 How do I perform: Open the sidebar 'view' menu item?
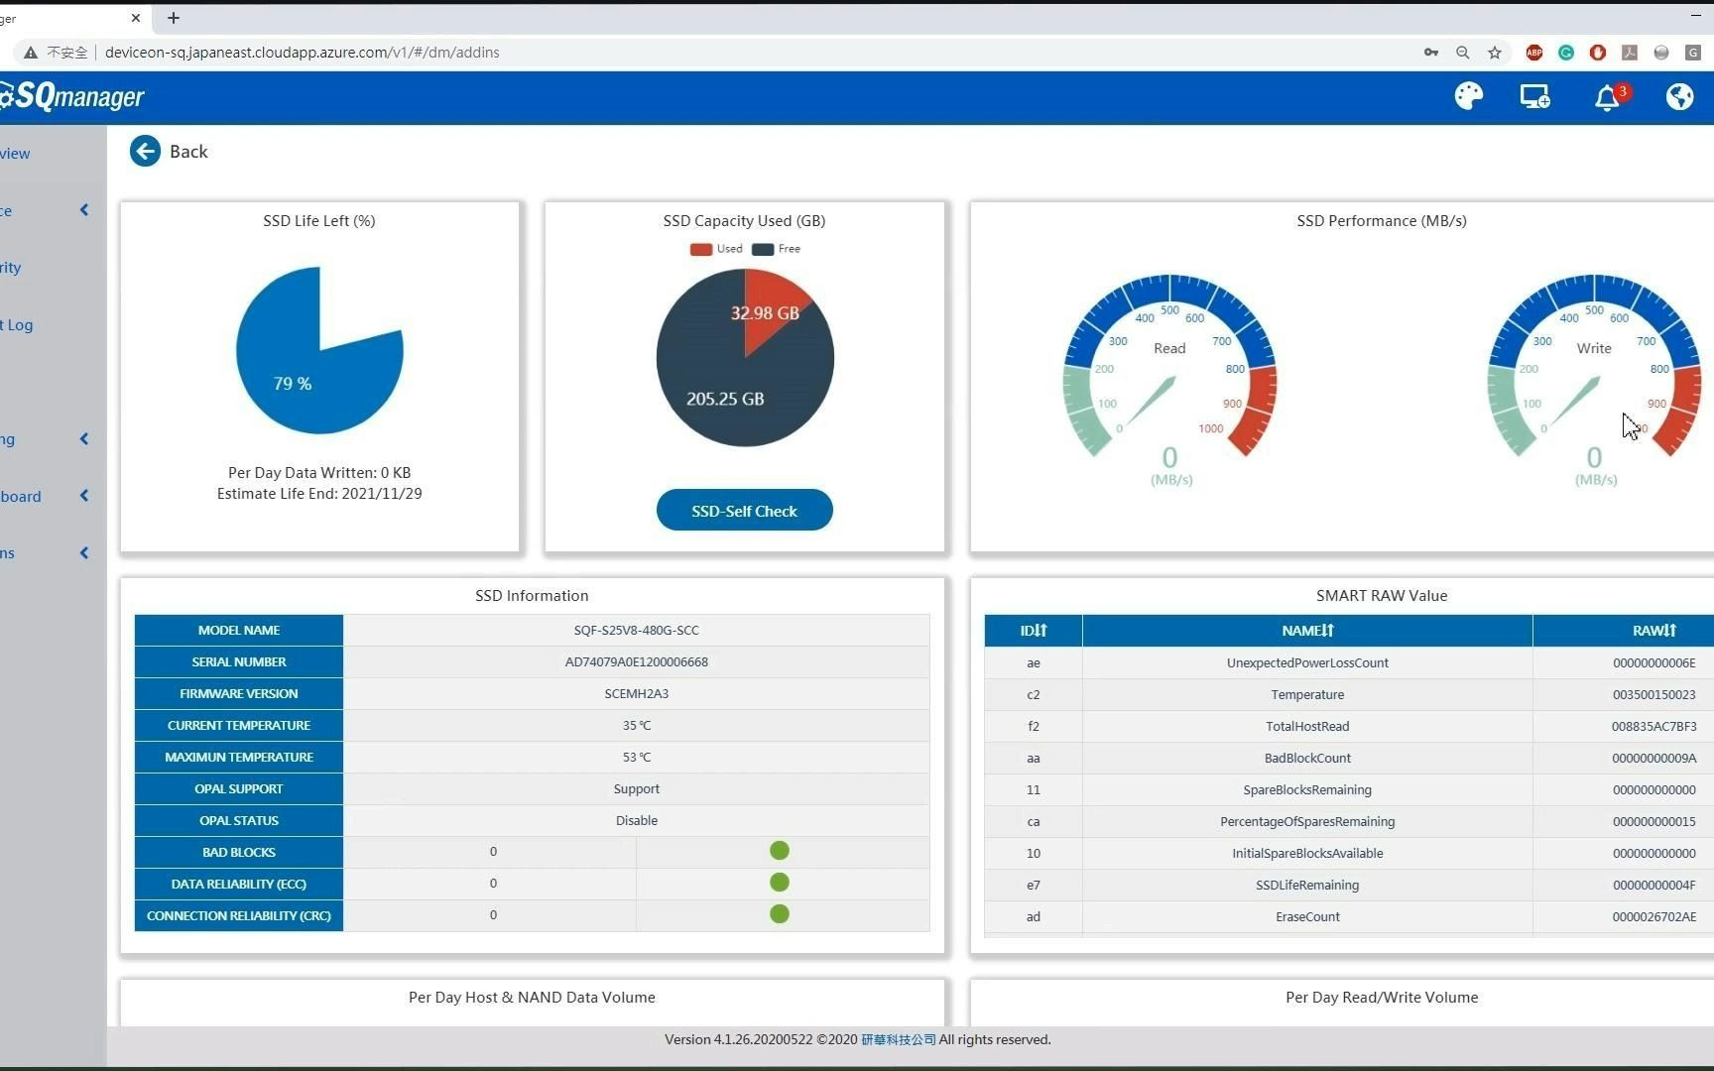16,154
